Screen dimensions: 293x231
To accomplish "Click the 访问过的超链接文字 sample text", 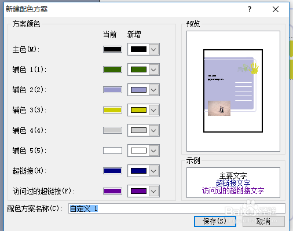I will 233,190.
